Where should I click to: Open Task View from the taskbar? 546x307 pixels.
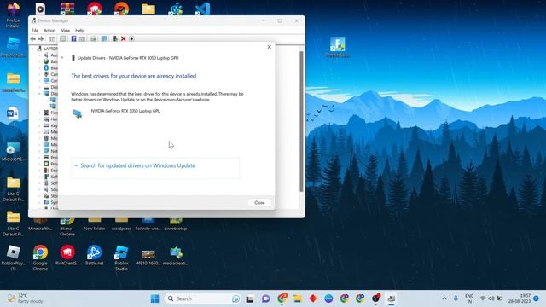(x=250, y=298)
